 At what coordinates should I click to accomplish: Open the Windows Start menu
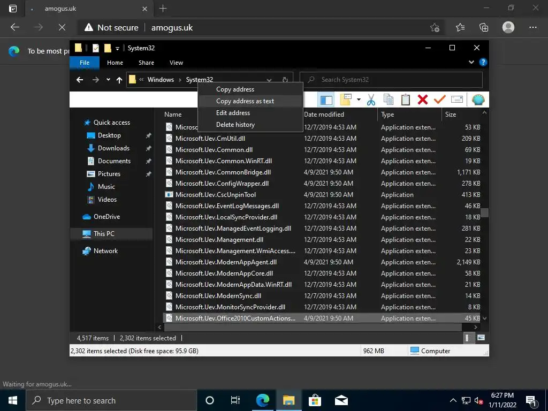tap(13, 400)
